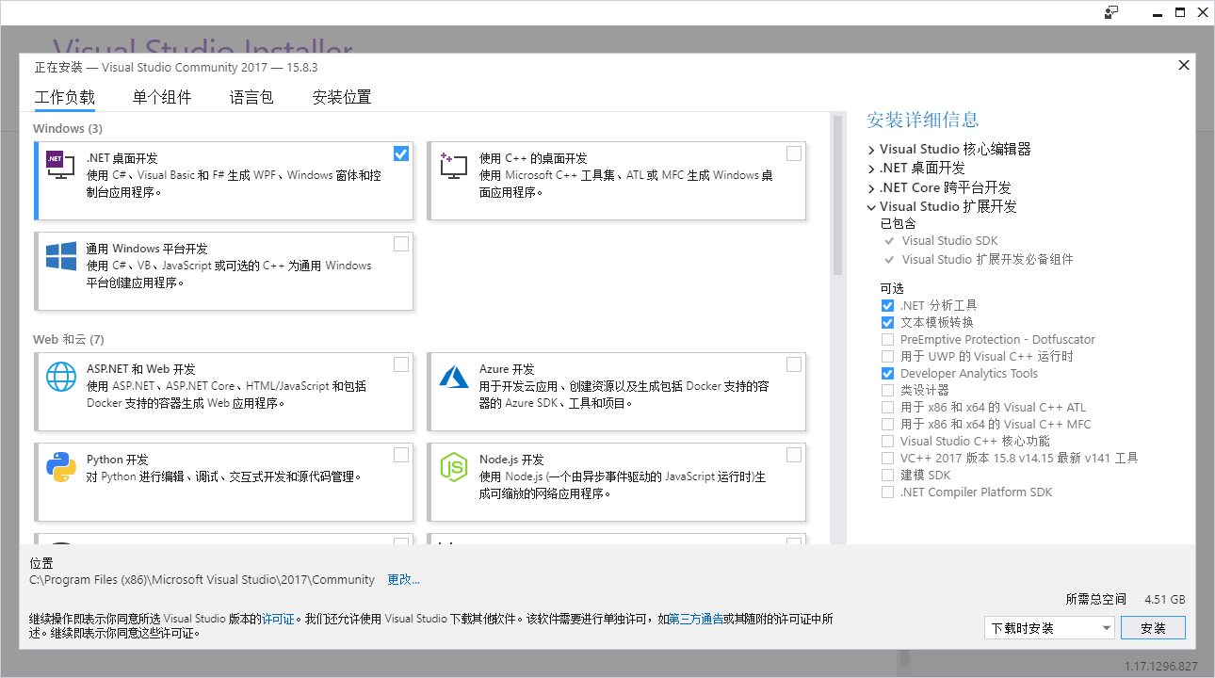Enable 用于 UWP 的 Visual C++ 运行时

[887, 357]
